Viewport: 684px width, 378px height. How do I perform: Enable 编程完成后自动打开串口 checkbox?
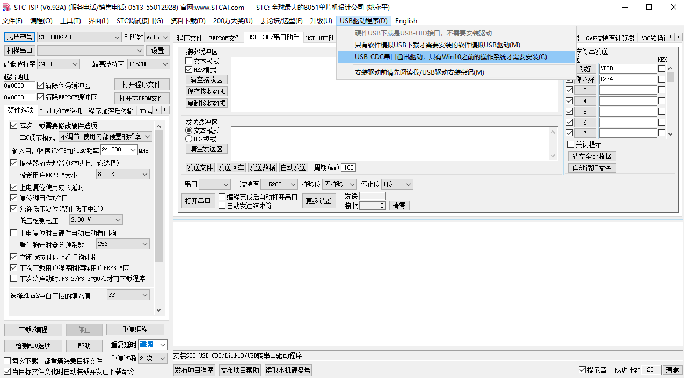click(222, 197)
